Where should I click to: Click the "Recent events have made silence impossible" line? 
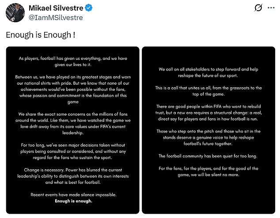pos(73,195)
